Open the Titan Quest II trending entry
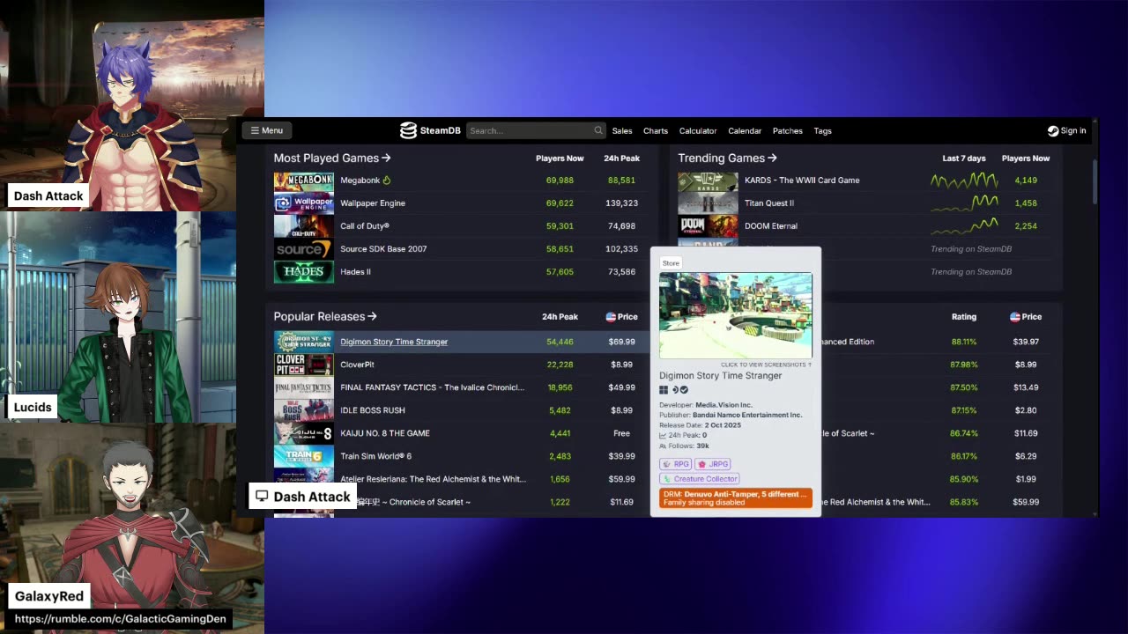The height and width of the screenshot is (634, 1128). point(769,203)
